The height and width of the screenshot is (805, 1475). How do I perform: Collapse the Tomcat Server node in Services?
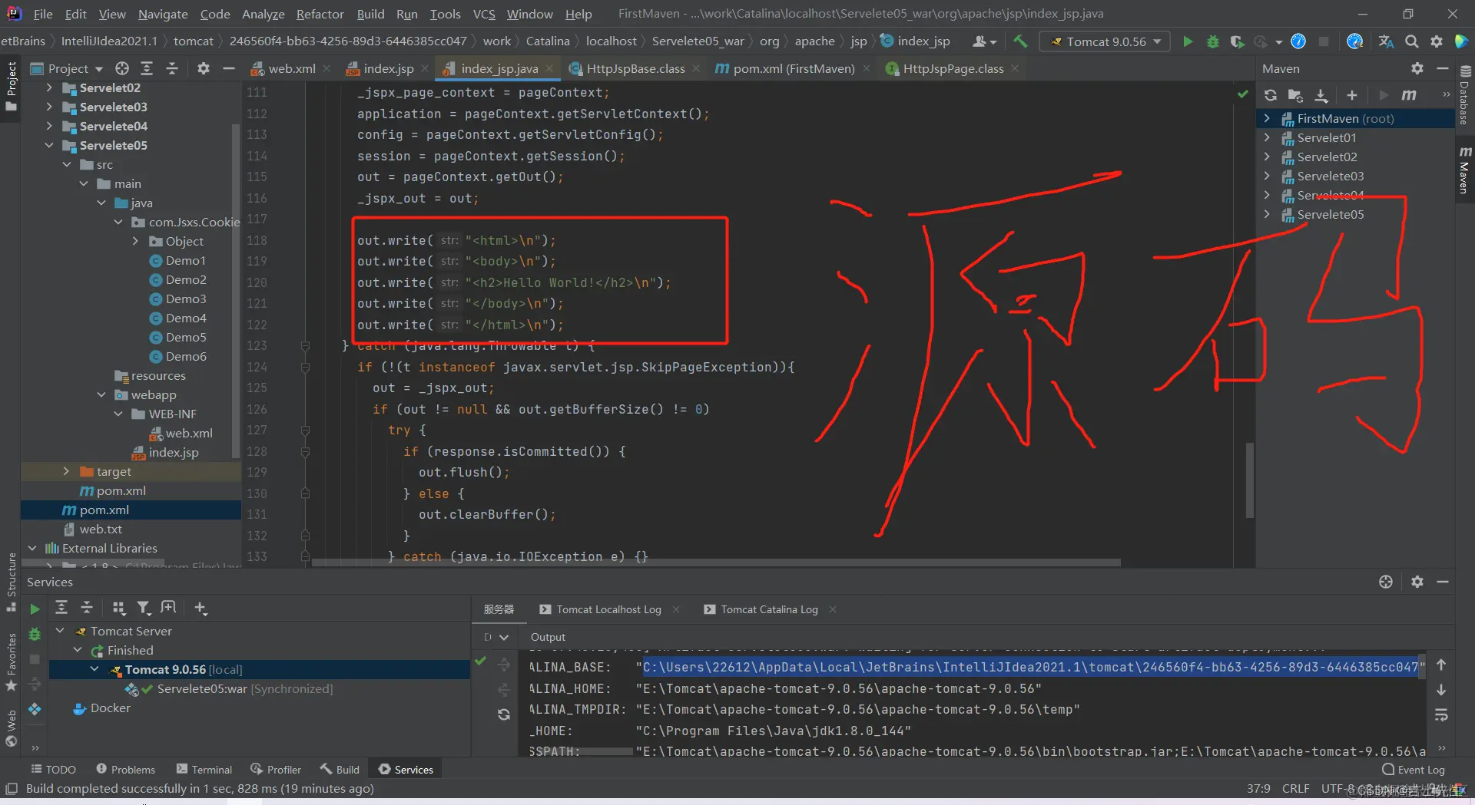(x=60, y=631)
